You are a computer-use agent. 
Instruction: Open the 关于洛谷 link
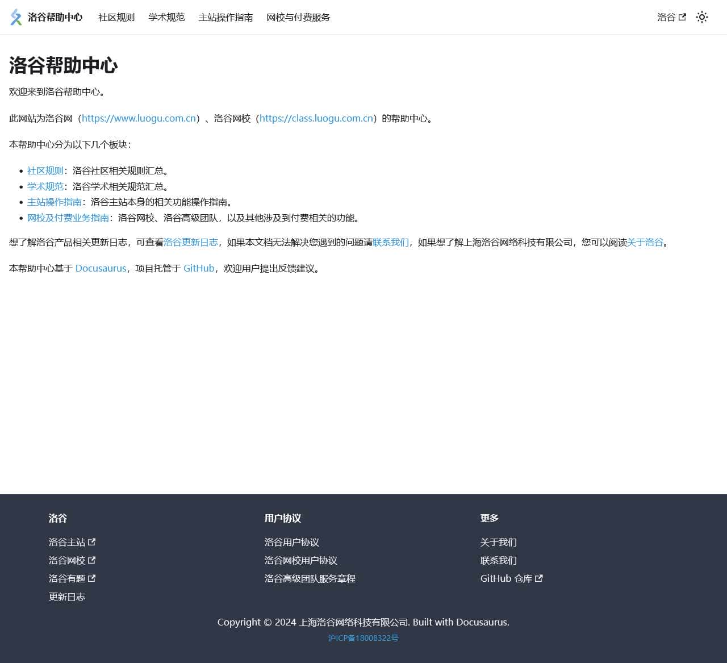[645, 242]
